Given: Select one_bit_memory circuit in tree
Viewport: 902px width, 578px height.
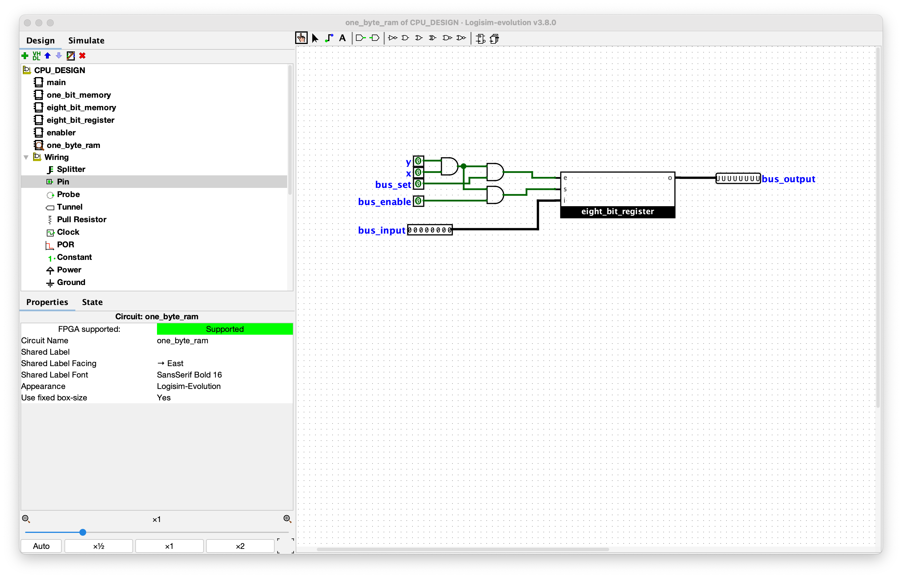Looking at the screenshot, I should (79, 95).
